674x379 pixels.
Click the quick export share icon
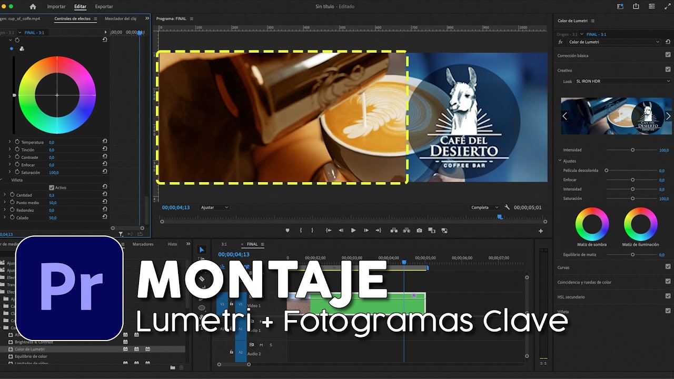636,6
